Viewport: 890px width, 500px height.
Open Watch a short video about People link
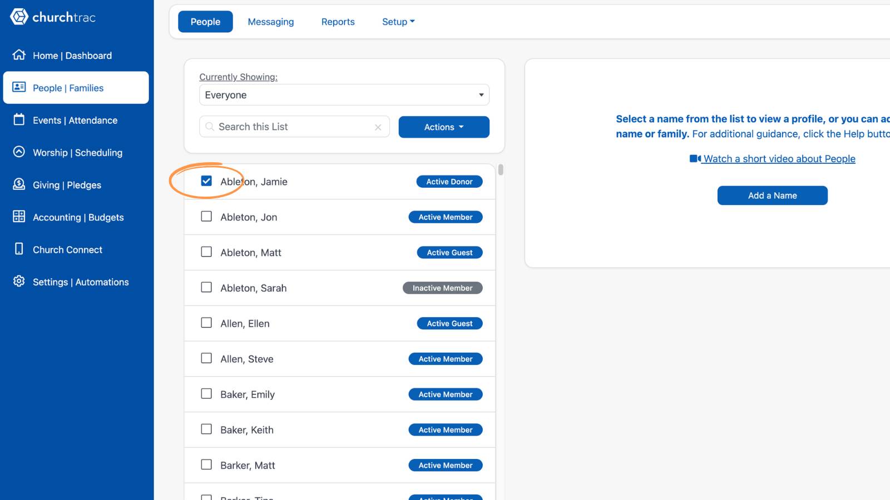pyautogui.click(x=779, y=159)
